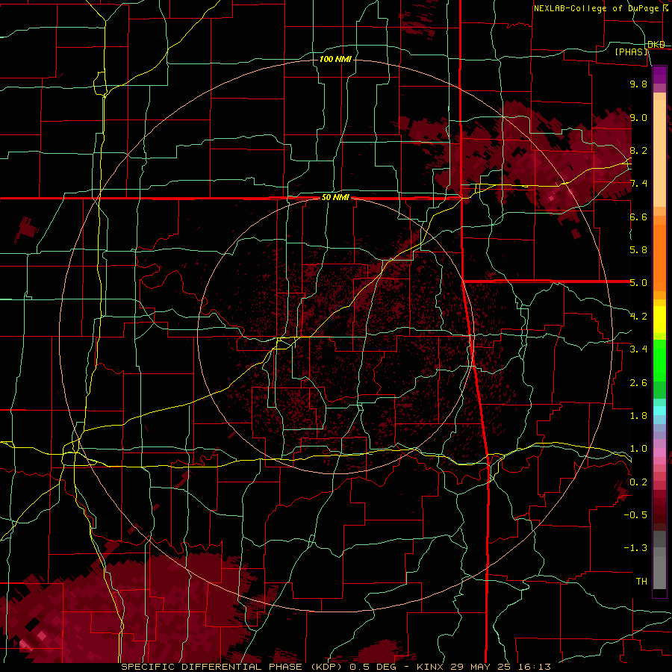Click the 8.2 legend value
672x672 pixels.
[638, 150]
